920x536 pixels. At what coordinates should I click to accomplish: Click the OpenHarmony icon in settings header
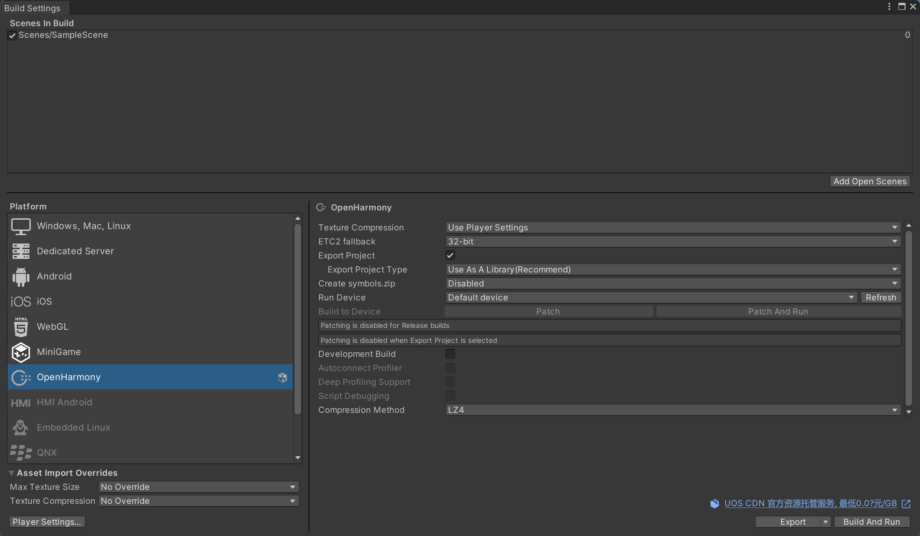321,207
